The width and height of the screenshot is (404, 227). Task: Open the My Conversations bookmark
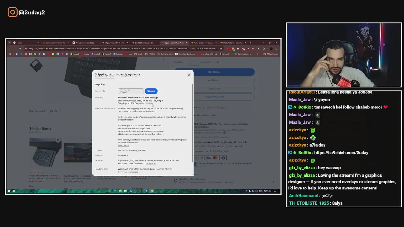(x=241, y=54)
